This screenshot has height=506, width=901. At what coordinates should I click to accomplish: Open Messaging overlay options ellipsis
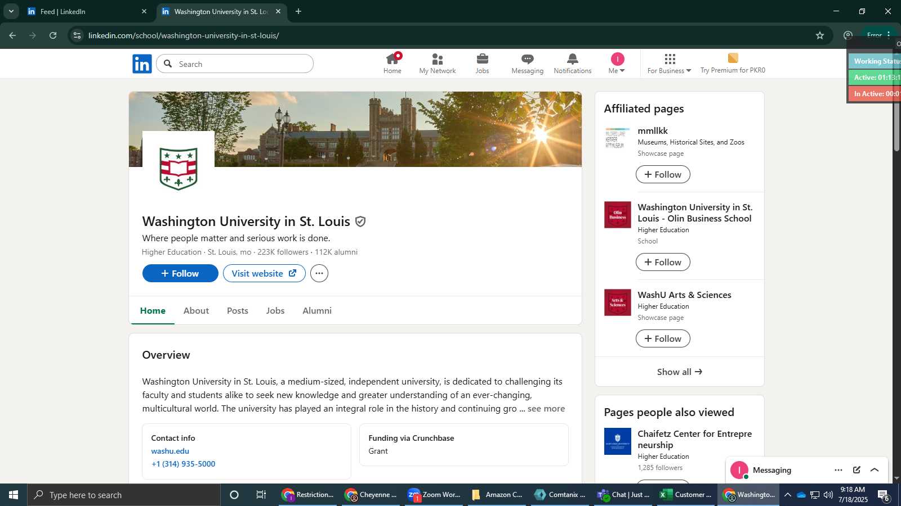pos(838,470)
